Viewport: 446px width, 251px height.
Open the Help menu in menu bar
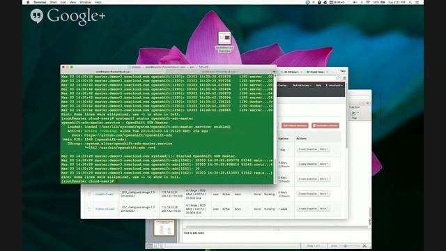pos(98,2)
